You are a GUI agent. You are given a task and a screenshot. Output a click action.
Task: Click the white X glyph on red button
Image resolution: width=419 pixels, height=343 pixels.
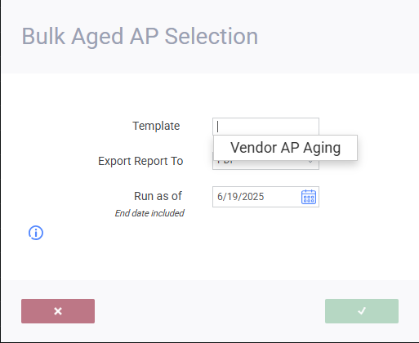pyautogui.click(x=58, y=311)
